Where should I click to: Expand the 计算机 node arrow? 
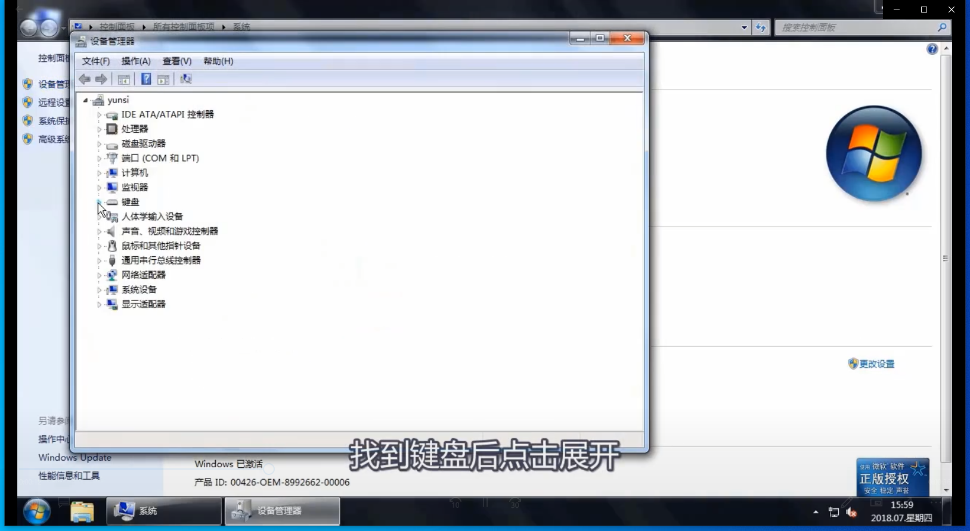point(99,173)
